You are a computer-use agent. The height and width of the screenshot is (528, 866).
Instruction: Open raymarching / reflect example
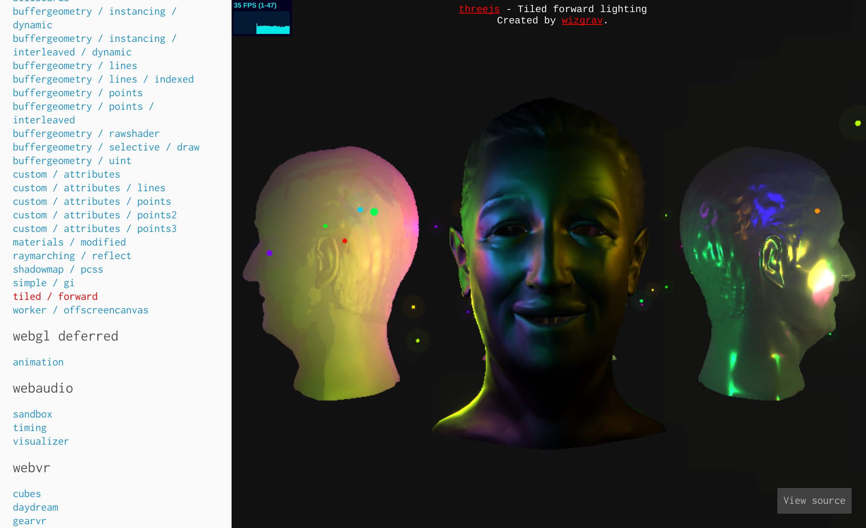[x=72, y=256]
